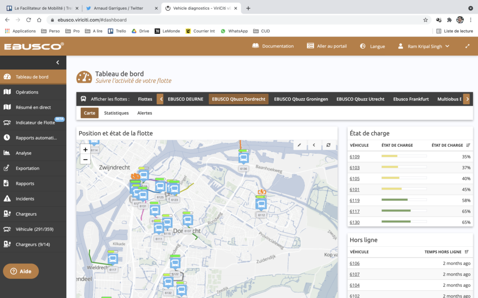
Task: Open vehicle 6109 link
Action: [355, 156]
